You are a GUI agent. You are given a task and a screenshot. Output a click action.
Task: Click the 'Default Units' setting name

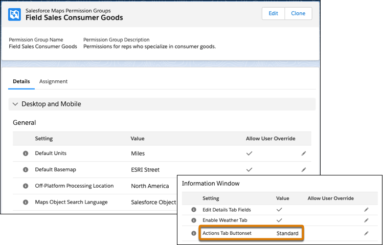[51, 153]
